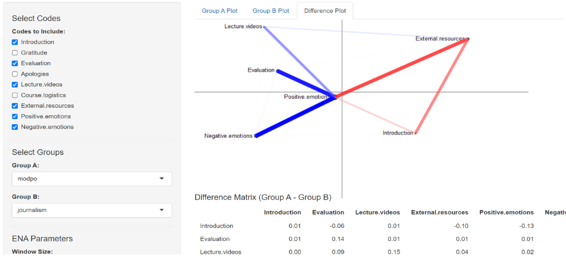Uncheck the Introduction code checkbox
This screenshot has width=566, height=260.
tap(15, 42)
